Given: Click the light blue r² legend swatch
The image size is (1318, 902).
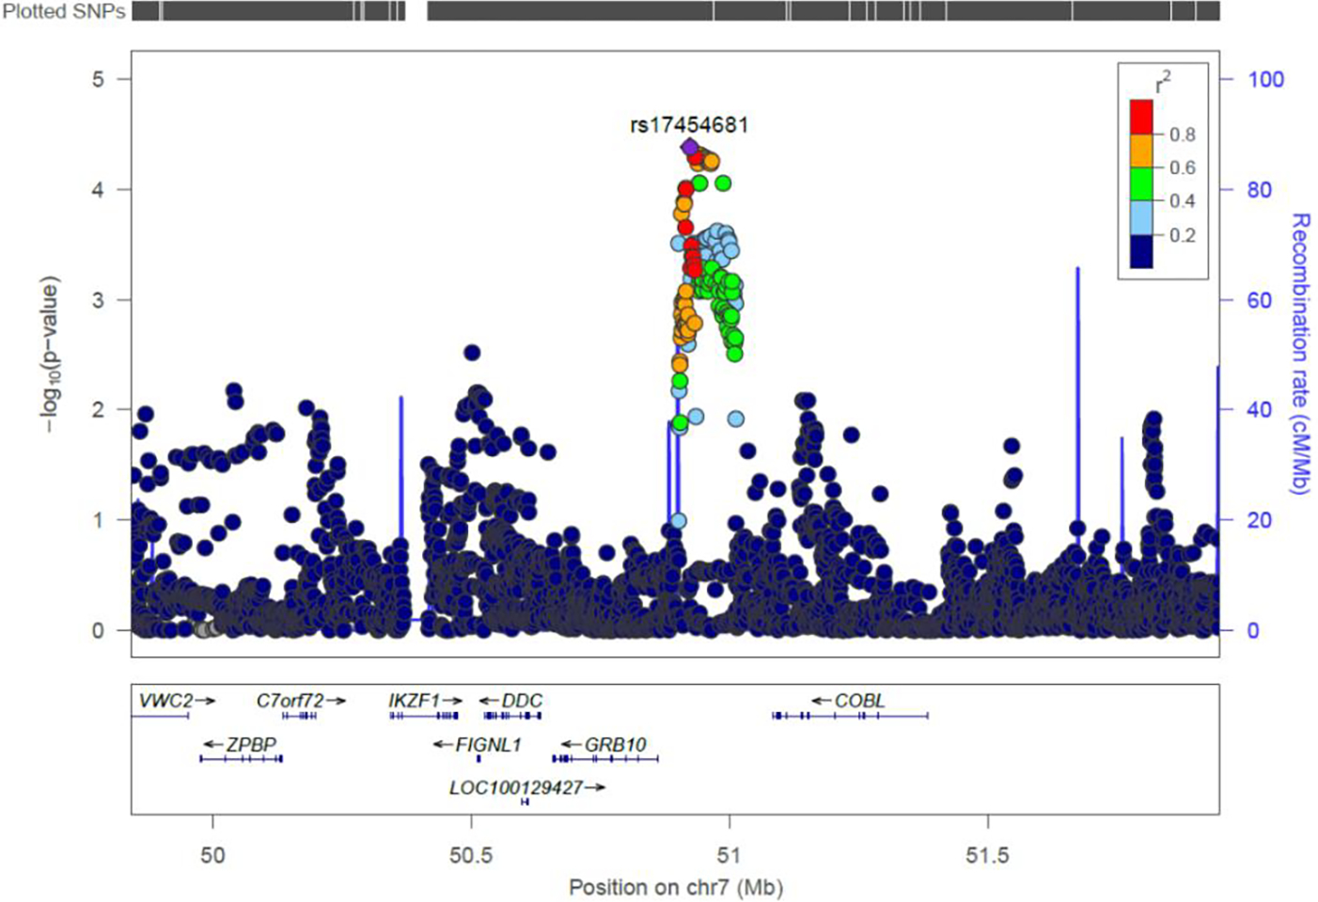Looking at the screenshot, I should pyautogui.click(x=1141, y=217).
